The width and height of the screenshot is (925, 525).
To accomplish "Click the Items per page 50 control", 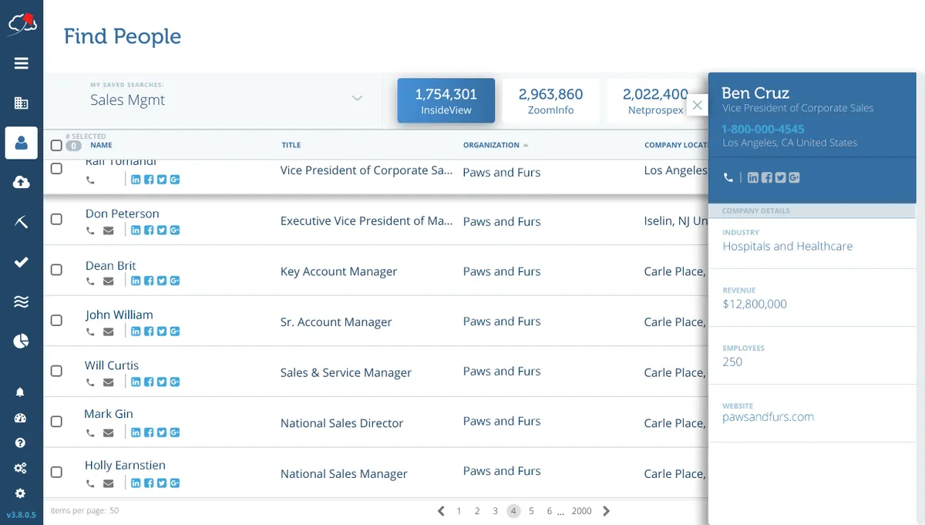I will click(x=85, y=510).
